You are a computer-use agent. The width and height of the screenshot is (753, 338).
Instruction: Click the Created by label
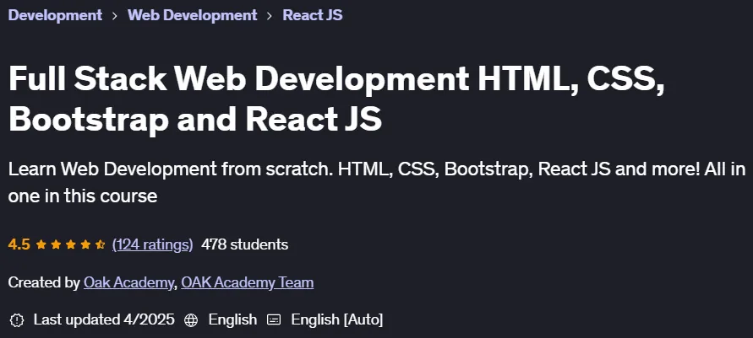click(x=44, y=282)
